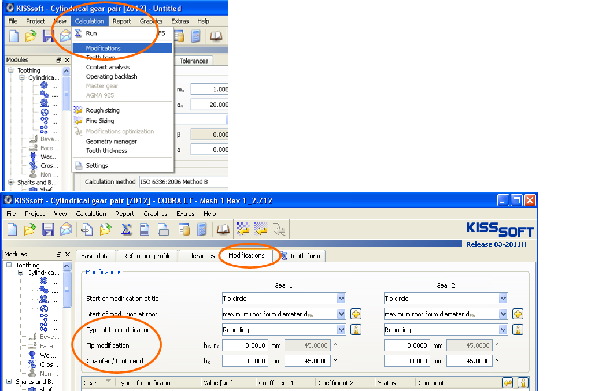
Task: Select the four gears module icon in COBRA LT tree
Action: [x=44, y=327]
